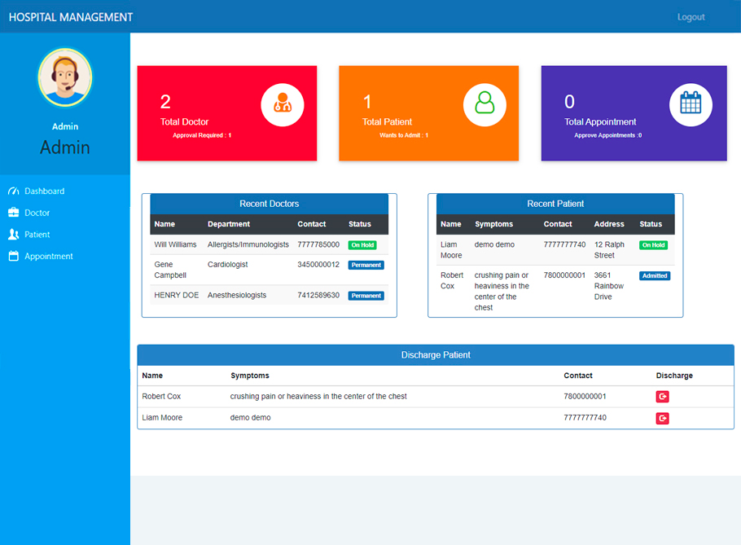Select HENRY DOE in Recent Doctors
Viewport: 741px width, 545px height.
pyautogui.click(x=176, y=295)
